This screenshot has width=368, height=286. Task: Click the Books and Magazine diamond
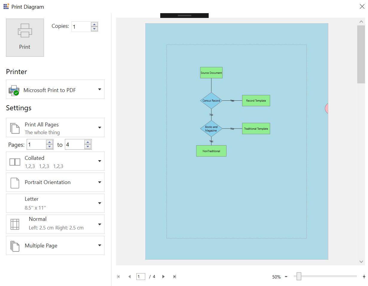click(x=211, y=129)
